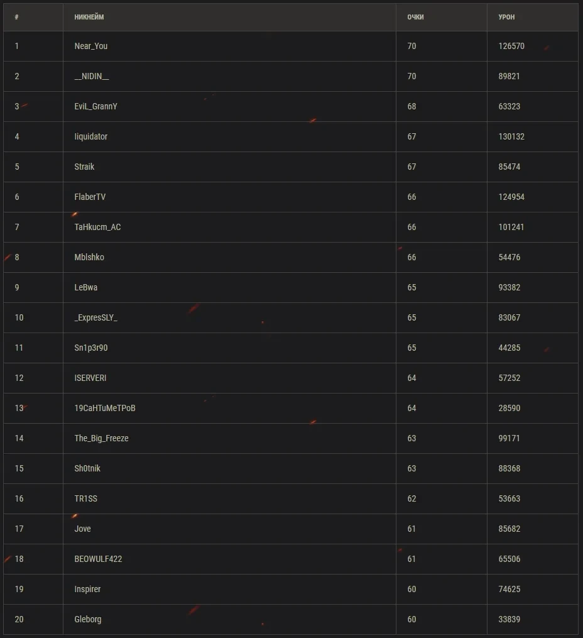
Task: Open The_Big_Freeze player entry
Action: click(x=101, y=438)
